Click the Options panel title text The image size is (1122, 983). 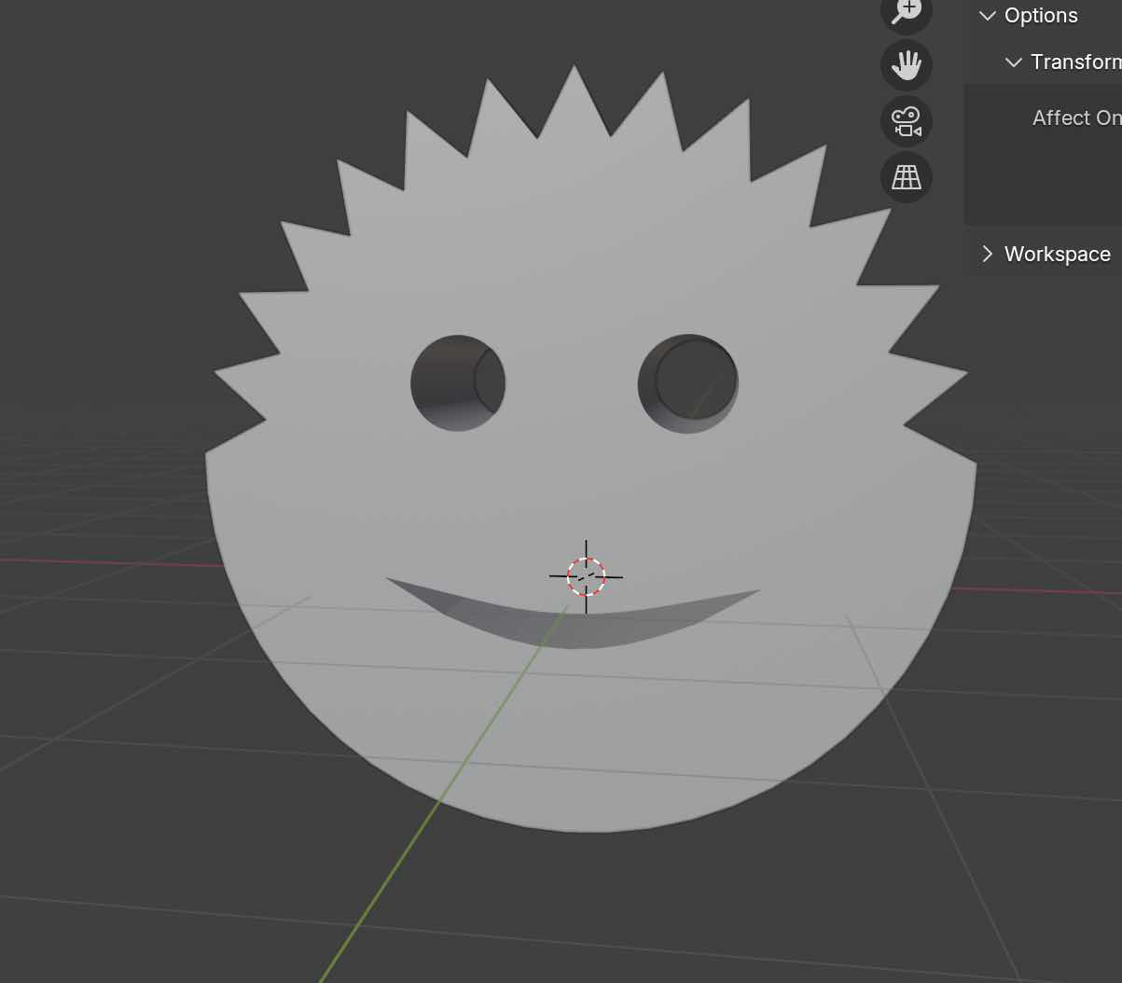coord(1041,16)
